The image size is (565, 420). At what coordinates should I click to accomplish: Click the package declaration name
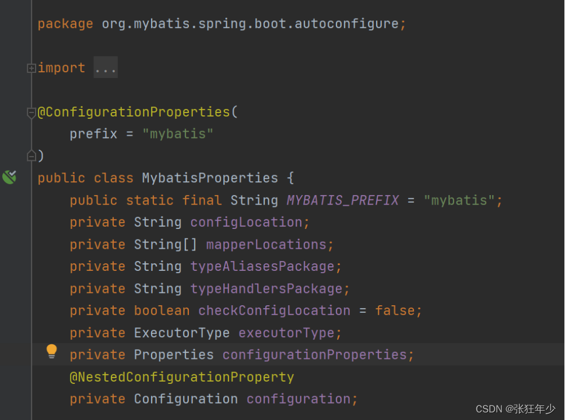click(250, 24)
